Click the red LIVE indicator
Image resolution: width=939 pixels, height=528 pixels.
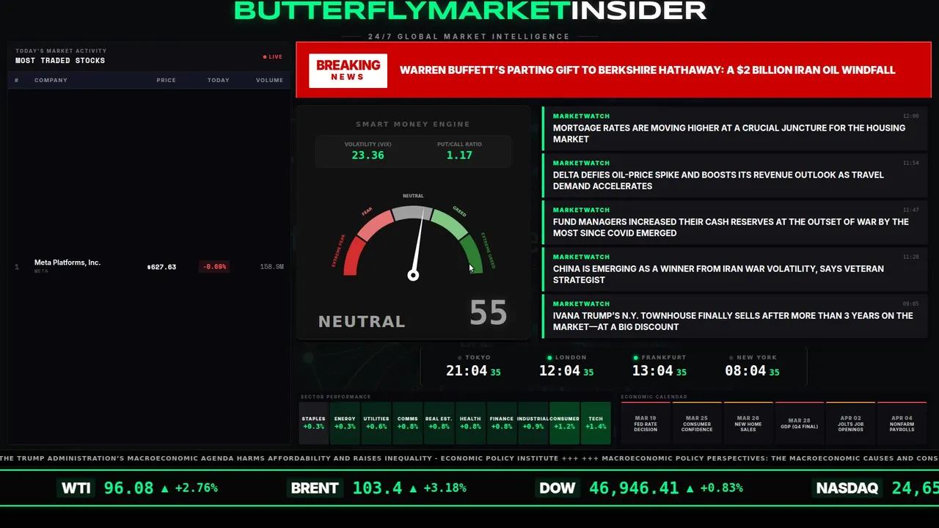pyautogui.click(x=273, y=56)
